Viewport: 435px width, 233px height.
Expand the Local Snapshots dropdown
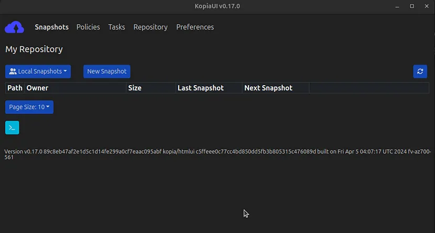pos(38,72)
